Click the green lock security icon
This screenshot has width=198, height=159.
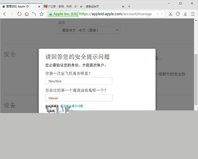coord(50,14)
